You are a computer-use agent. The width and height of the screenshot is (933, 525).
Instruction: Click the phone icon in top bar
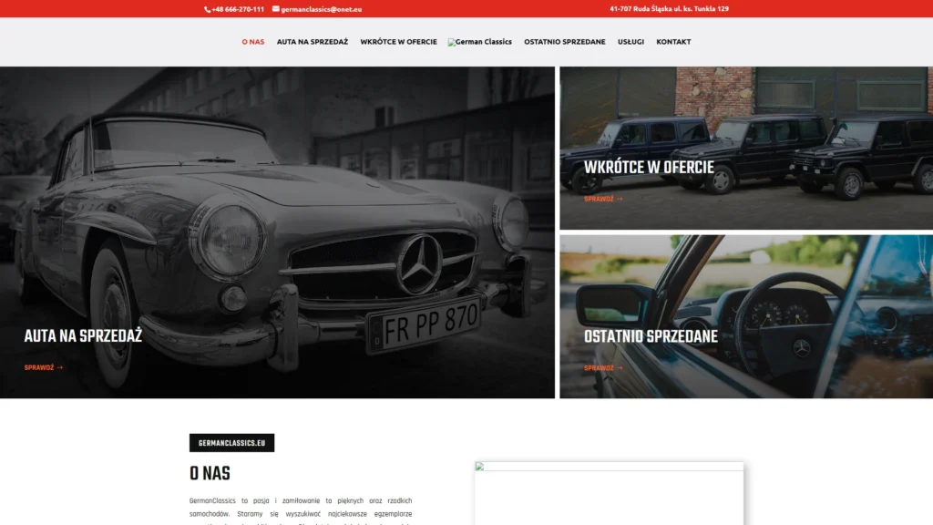207,9
